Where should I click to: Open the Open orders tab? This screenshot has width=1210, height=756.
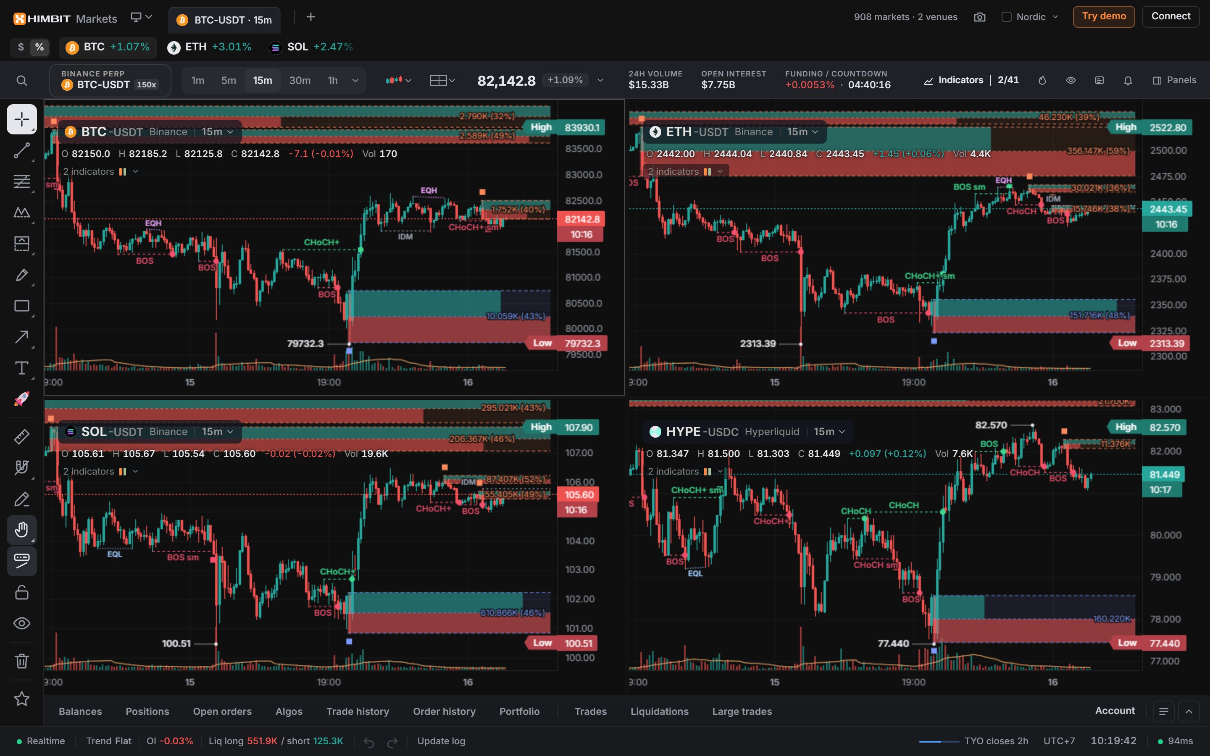coord(222,711)
